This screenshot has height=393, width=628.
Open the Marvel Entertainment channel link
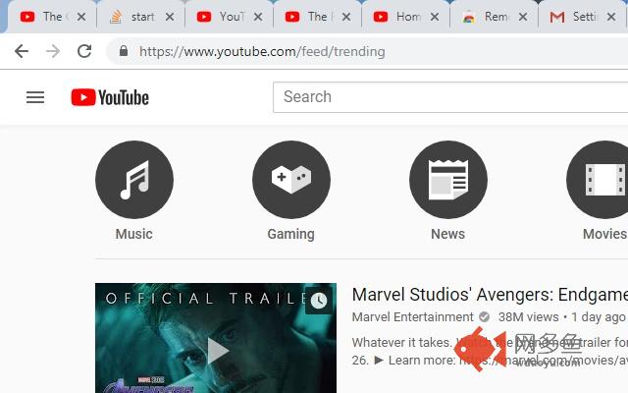(412, 317)
